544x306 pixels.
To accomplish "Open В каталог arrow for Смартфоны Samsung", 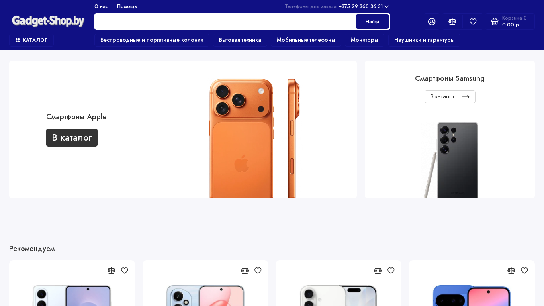I will point(450,97).
